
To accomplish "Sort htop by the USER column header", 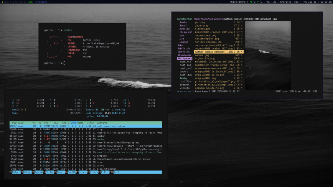I will pos(21,123).
